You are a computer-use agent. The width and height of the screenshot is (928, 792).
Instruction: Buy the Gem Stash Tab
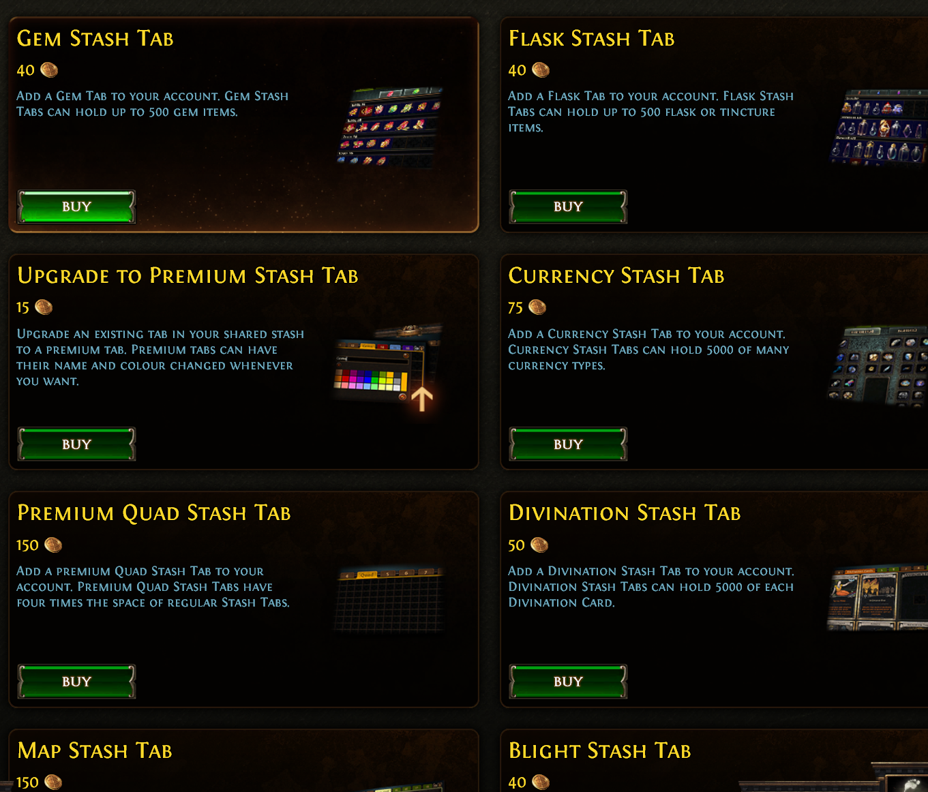(76, 207)
